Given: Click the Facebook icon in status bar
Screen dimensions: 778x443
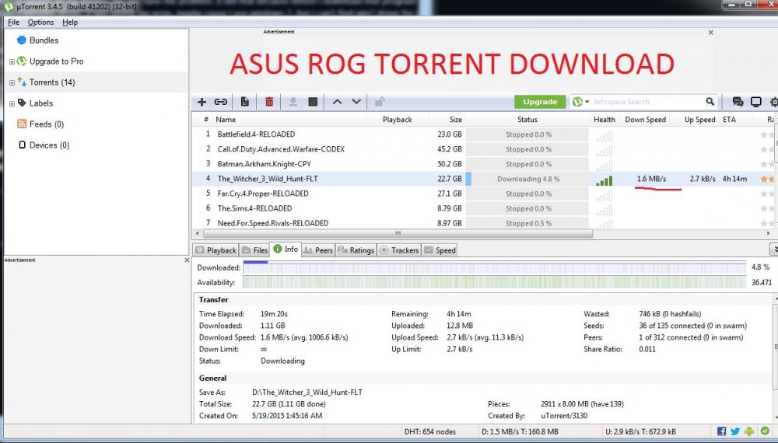Looking at the screenshot, I should [x=721, y=431].
